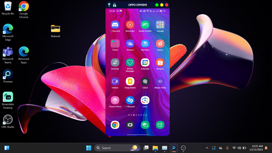Launch the Music app
The height and width of the screenshot is (153, 272).
(160, 43)
